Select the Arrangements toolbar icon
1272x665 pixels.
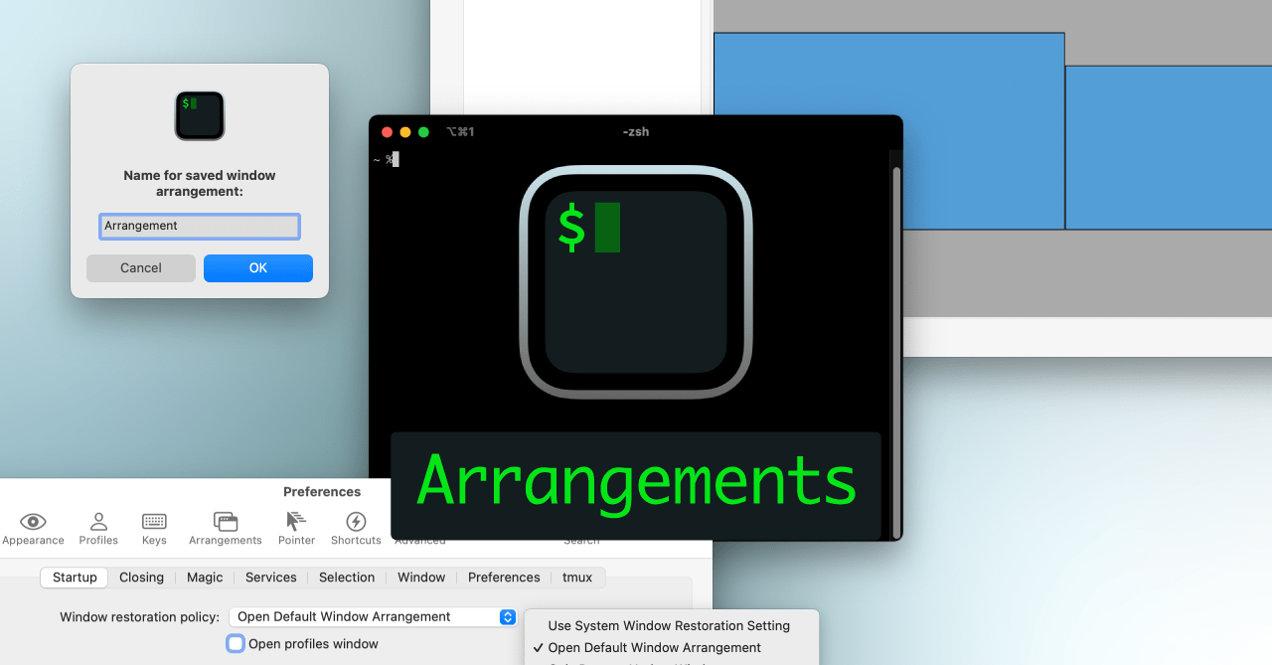click(x=225, y=527)
